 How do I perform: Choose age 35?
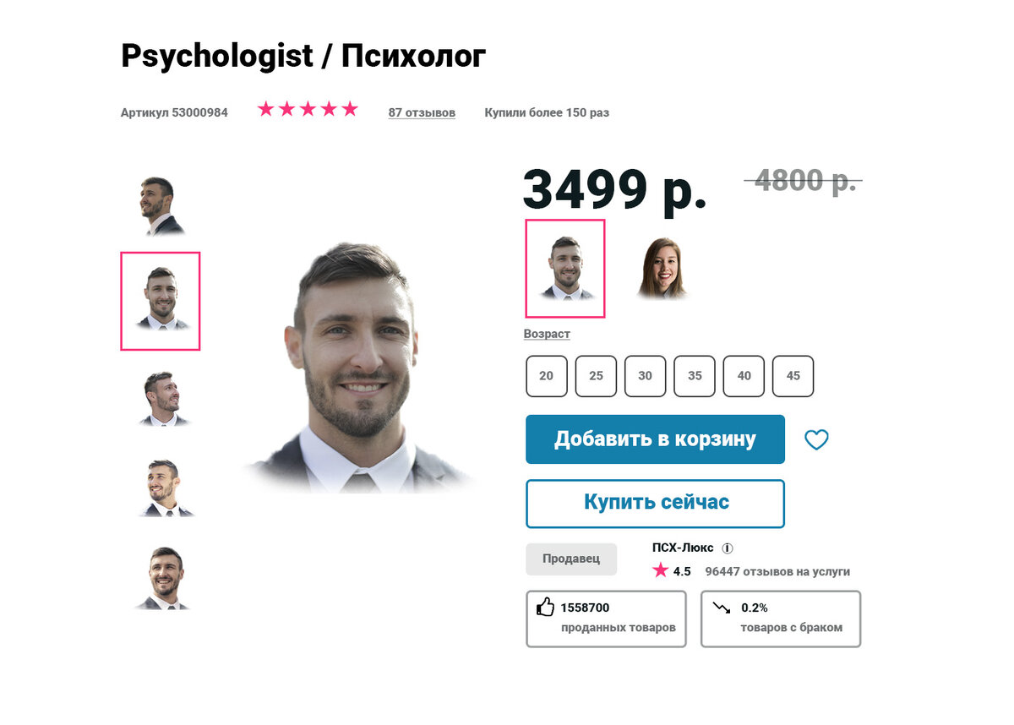click(695, 376)
